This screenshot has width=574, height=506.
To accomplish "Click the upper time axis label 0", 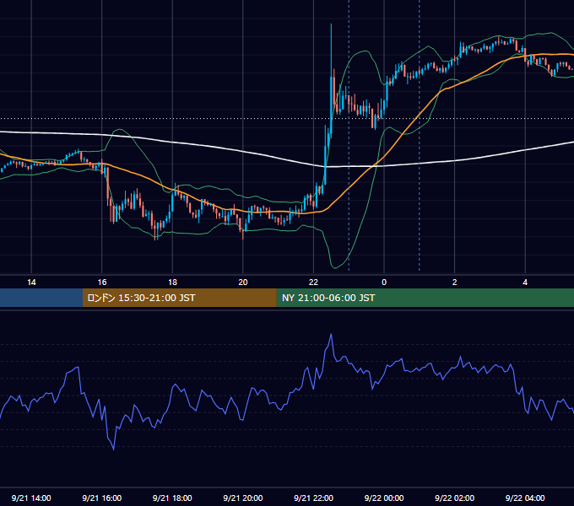I will coord(384,283).
